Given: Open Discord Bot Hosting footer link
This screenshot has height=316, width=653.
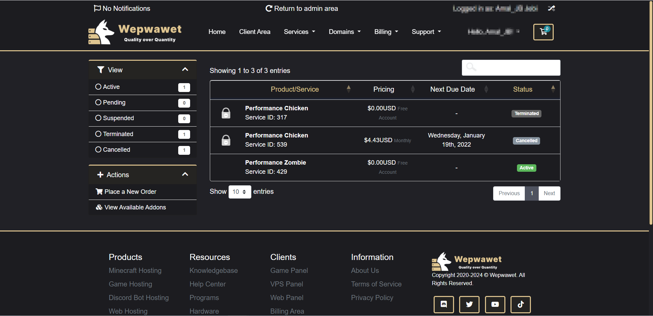Looking at the screenshot, I should pyautogui.click(x=139, y=298).
